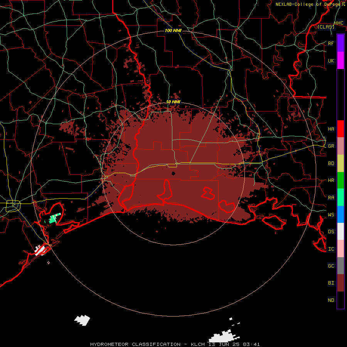Image resolution: width=347 pixels, height=347 pixels.
Task: Click the "BI" legend label
Action: coord(331,283)
